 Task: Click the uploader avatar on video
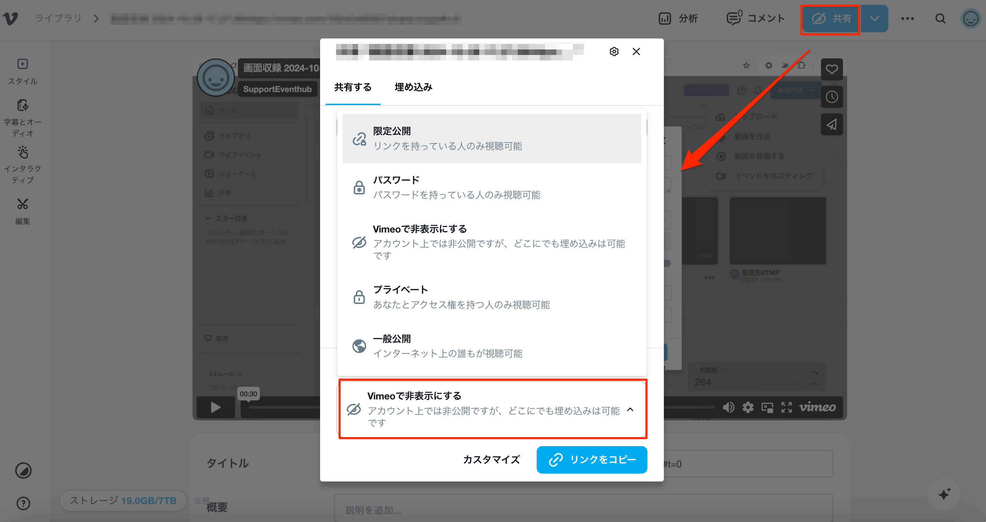[216, 78]
